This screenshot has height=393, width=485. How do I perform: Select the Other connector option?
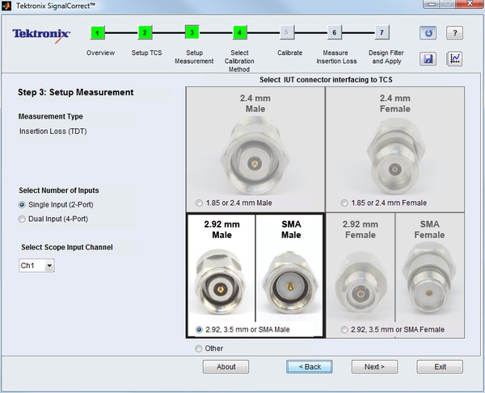pos(199,349)
